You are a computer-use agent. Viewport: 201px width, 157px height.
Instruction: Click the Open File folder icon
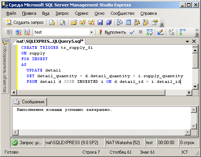74,22
